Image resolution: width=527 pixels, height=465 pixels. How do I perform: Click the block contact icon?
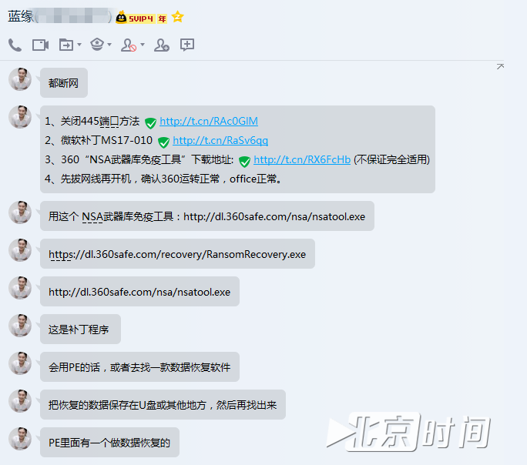tap(129, 45)
